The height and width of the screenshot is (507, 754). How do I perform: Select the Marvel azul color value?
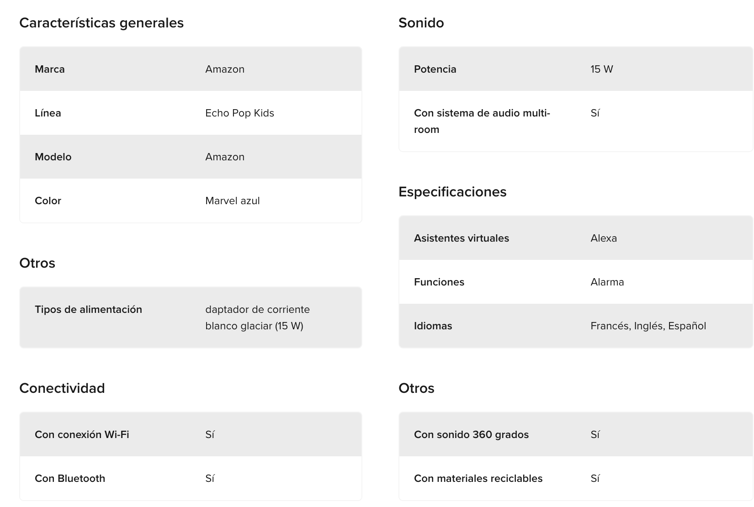(x=232, y=201)
